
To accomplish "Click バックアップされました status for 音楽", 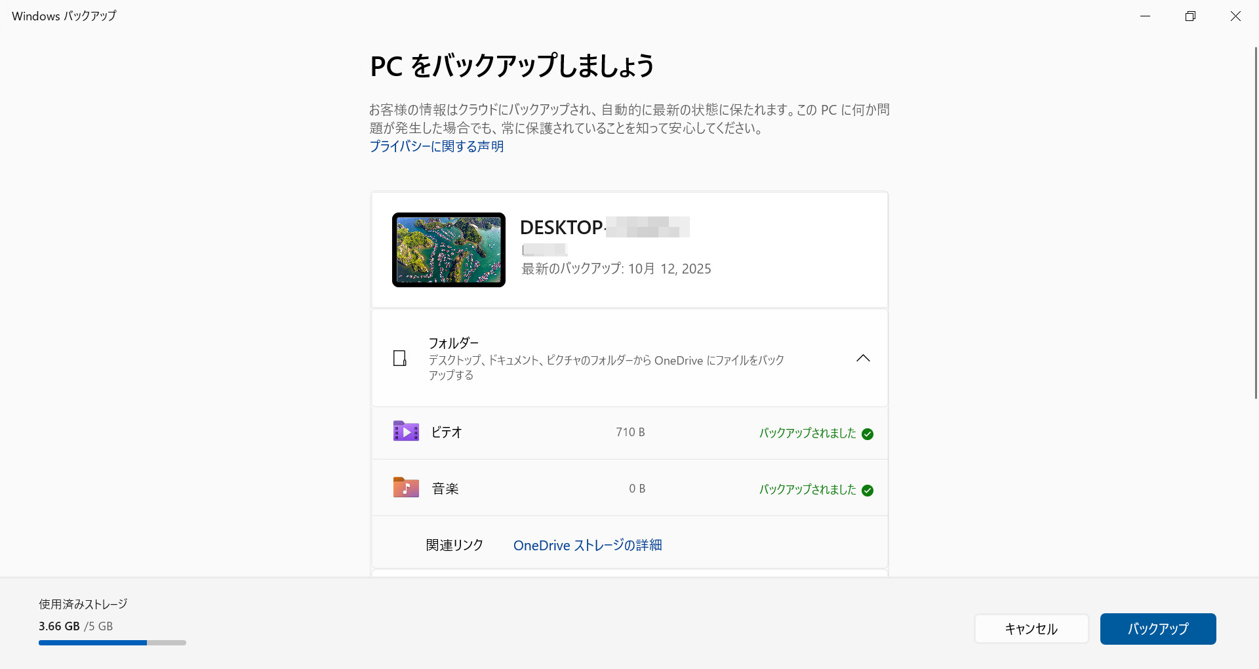I will click(807, 490).
